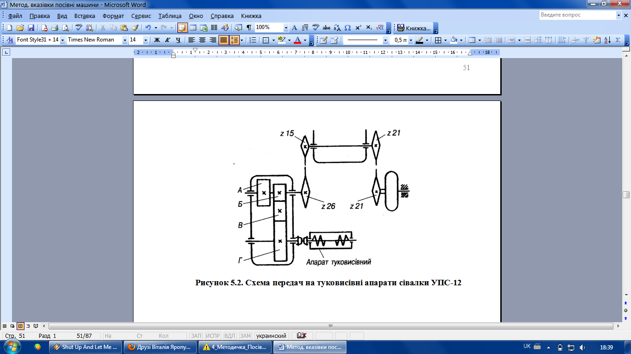Save the document with floppy icon
631x354 pixels.
pos(31,28)
